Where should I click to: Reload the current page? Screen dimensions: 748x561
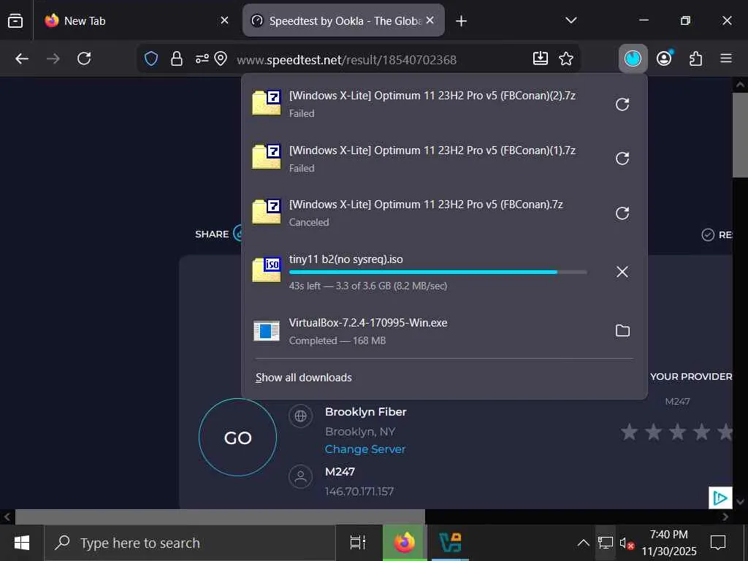point(84,58)
